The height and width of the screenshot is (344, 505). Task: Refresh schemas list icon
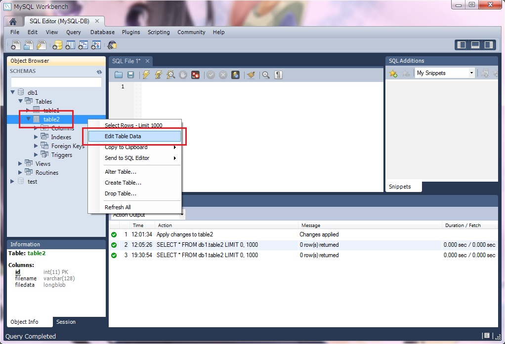(x=99, y=72)
